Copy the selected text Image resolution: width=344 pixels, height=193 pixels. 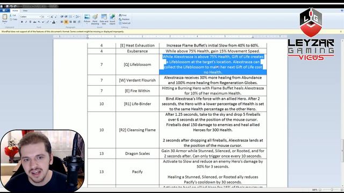click(13, 19)
